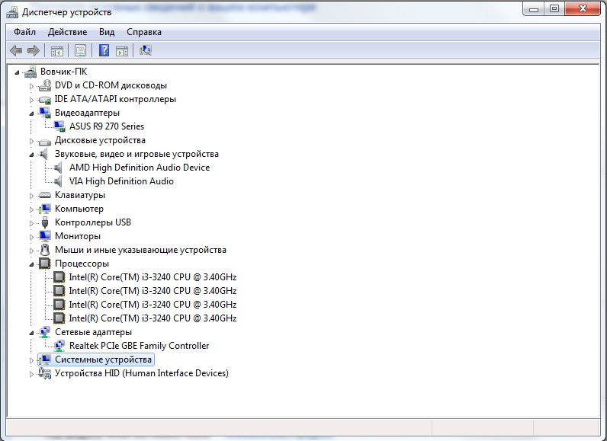
Task: Collapse Звуковые, видео и игровые устройства node
Action: coord(31,155)
